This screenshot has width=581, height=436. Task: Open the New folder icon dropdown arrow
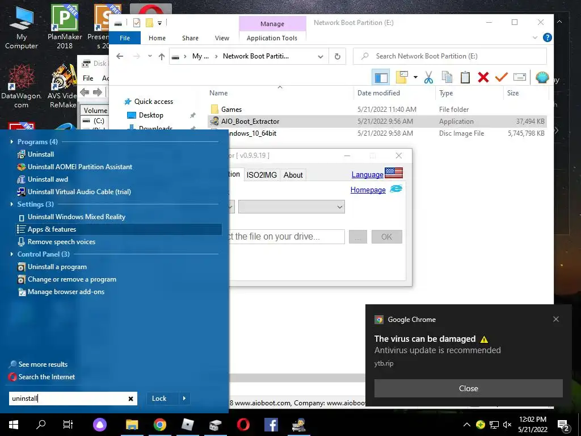pyautogui.click(x=415, y=77)
